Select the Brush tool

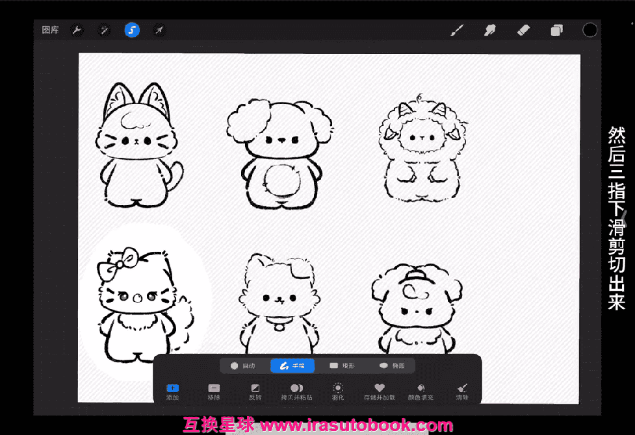pos(457,30)
